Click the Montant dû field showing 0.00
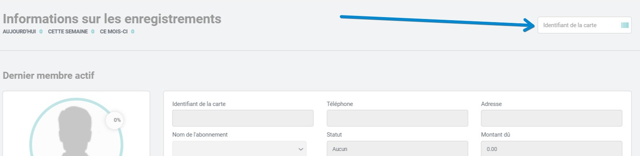This screenshot has width=640, height=156. [x=551, y=149]
